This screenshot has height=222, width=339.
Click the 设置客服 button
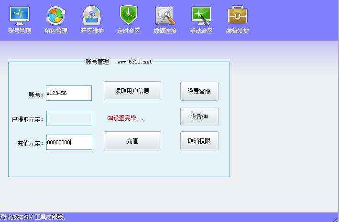click(199, 91)
